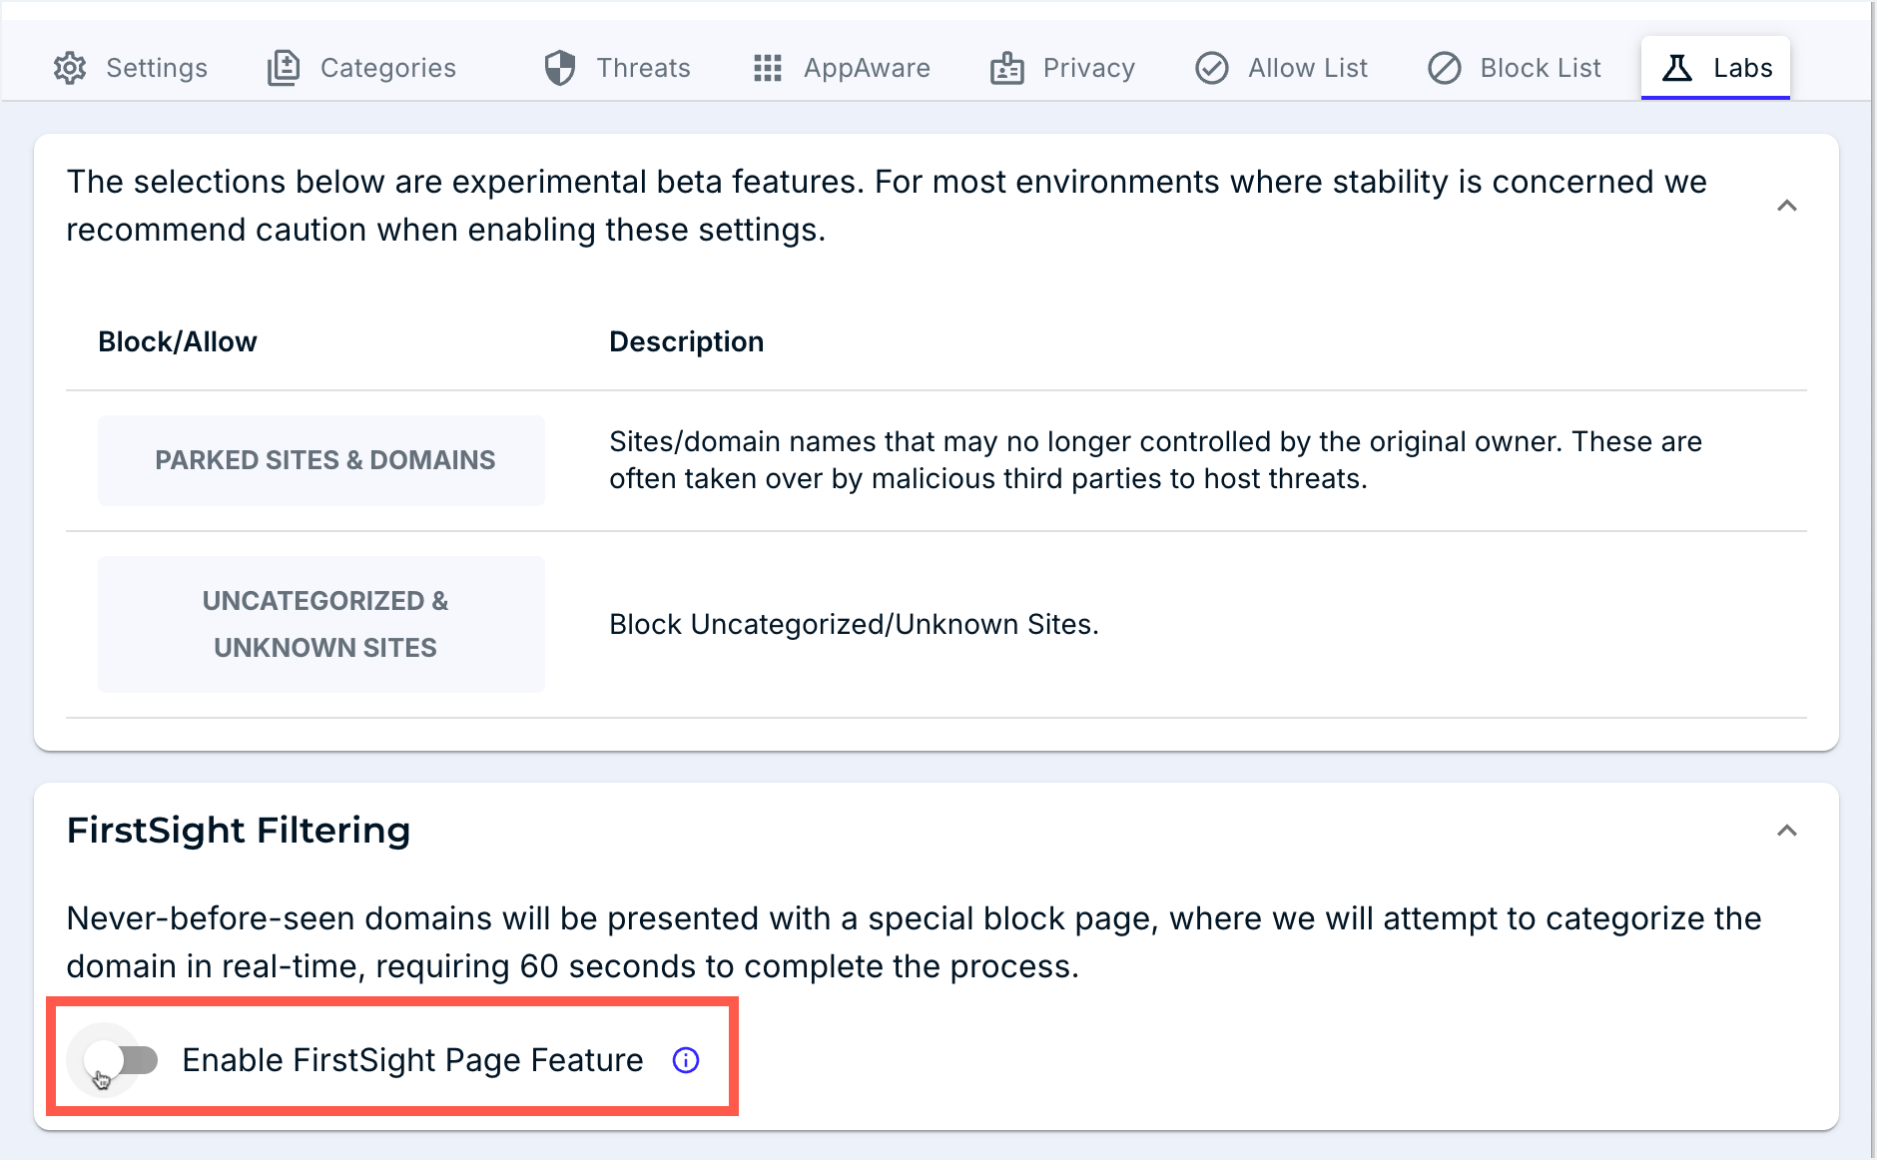Click the AppAware grid icon
Screen dimensions: 1877x1160
767,68
